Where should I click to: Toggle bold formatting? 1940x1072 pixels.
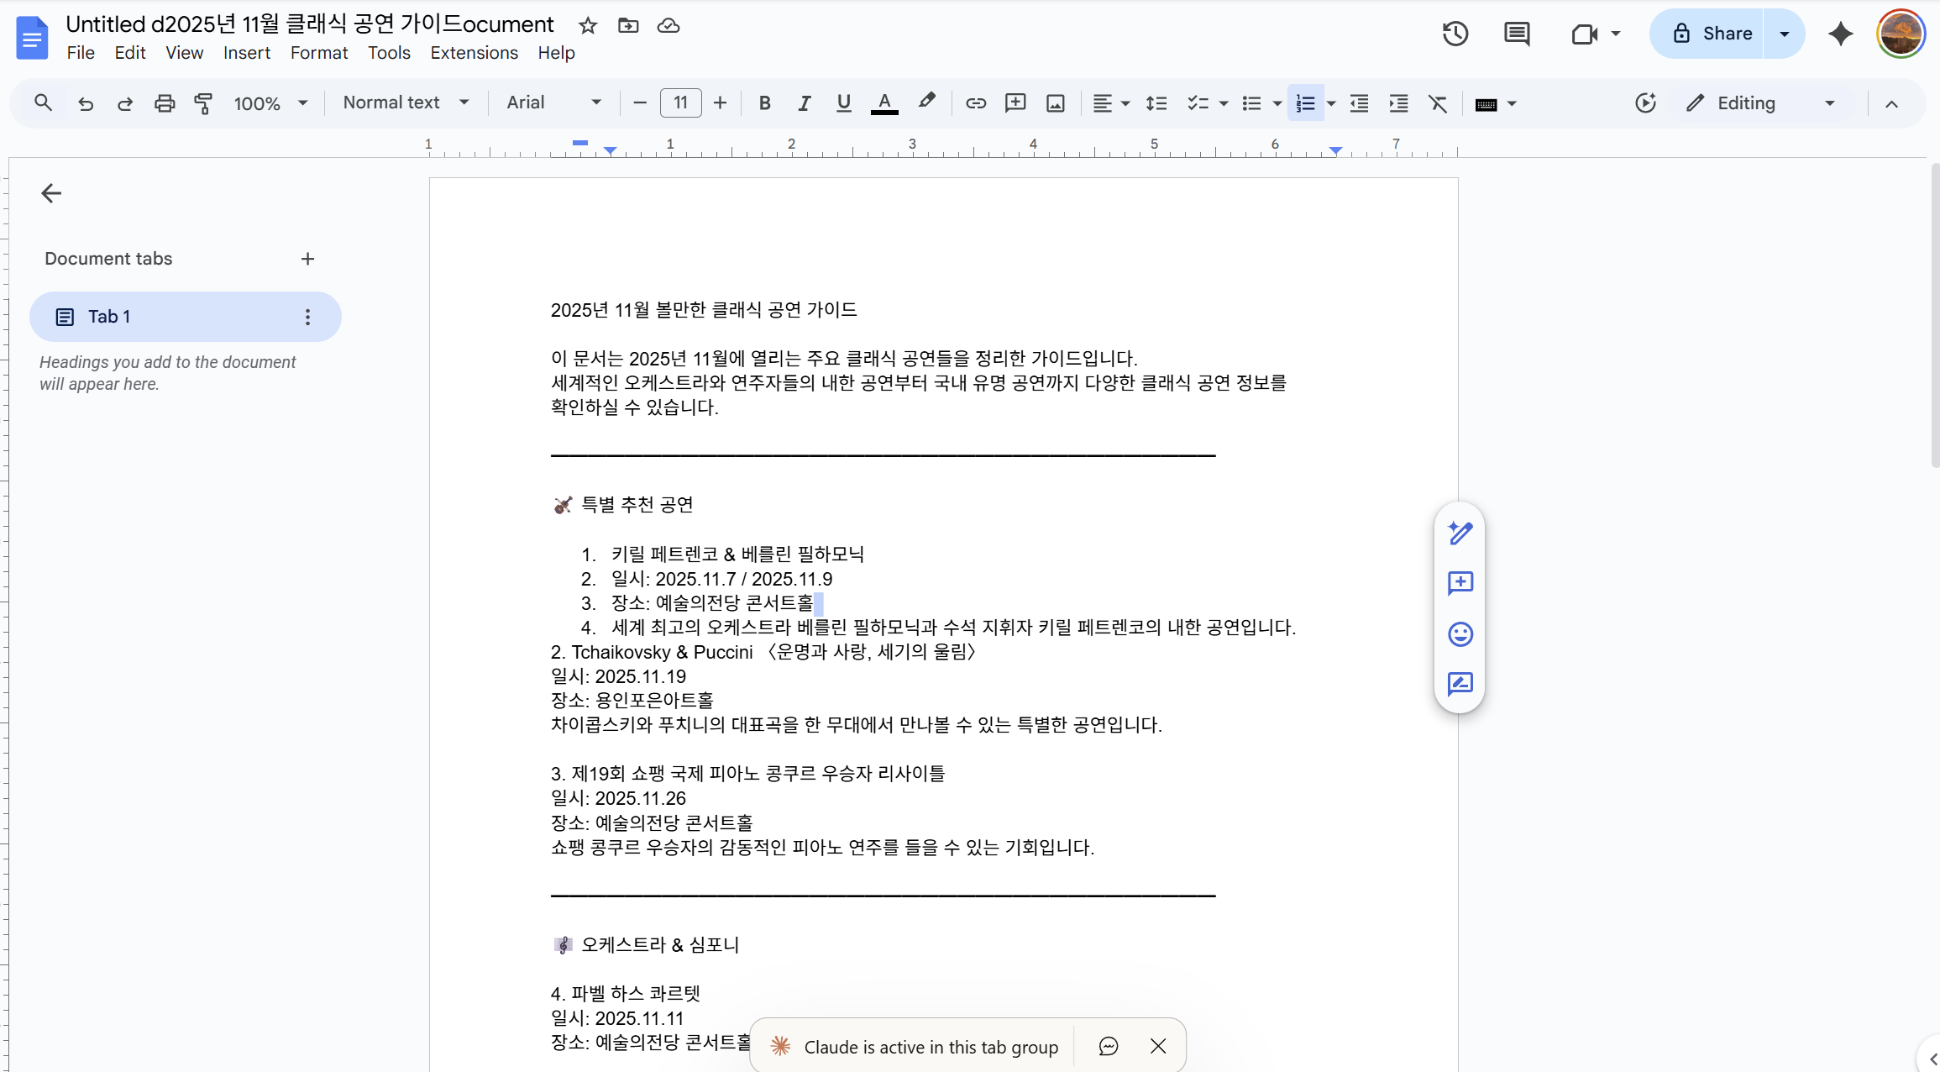coord(764,103)
